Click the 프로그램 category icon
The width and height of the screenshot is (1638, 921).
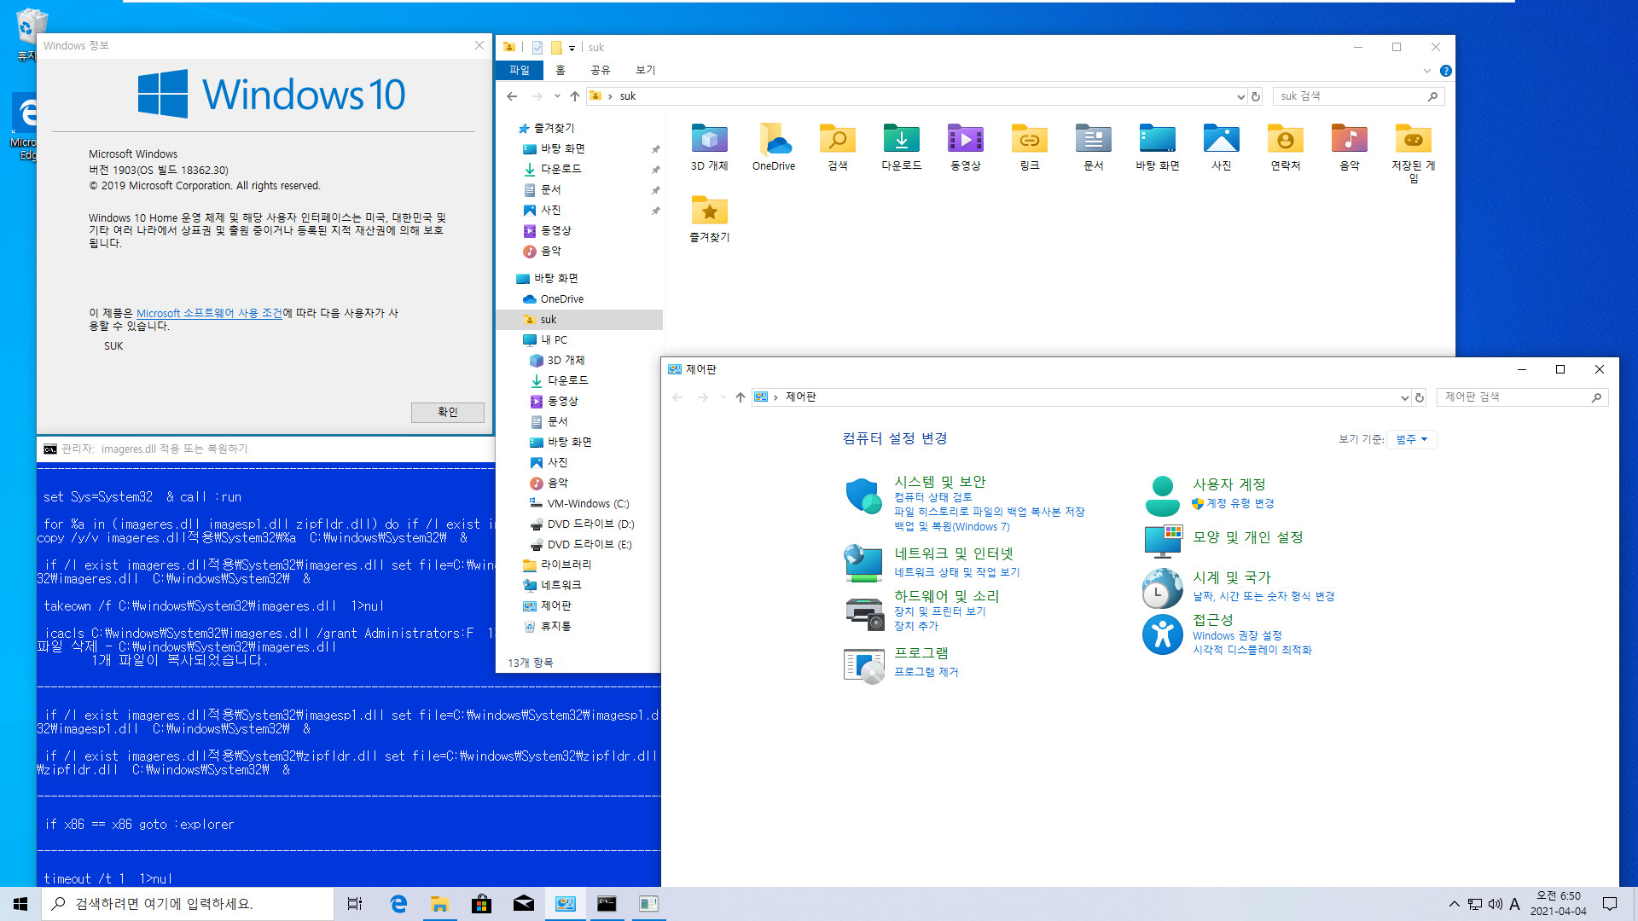[x=863, y=664]
